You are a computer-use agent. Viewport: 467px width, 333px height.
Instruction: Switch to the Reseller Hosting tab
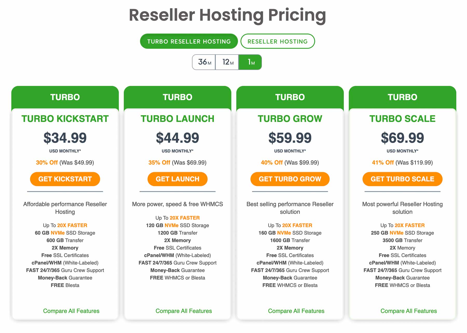(x=278, y=41)
